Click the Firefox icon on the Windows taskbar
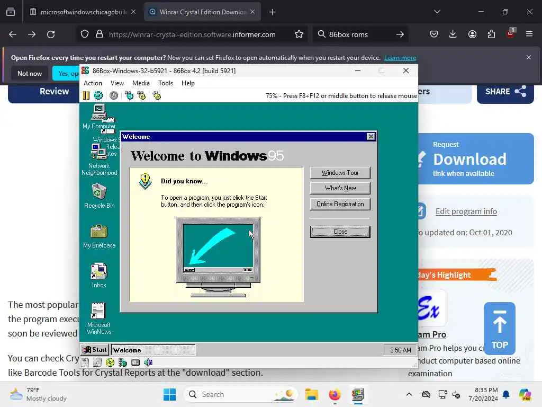Viewport: 542px width, 407px height. coord(335,394)
